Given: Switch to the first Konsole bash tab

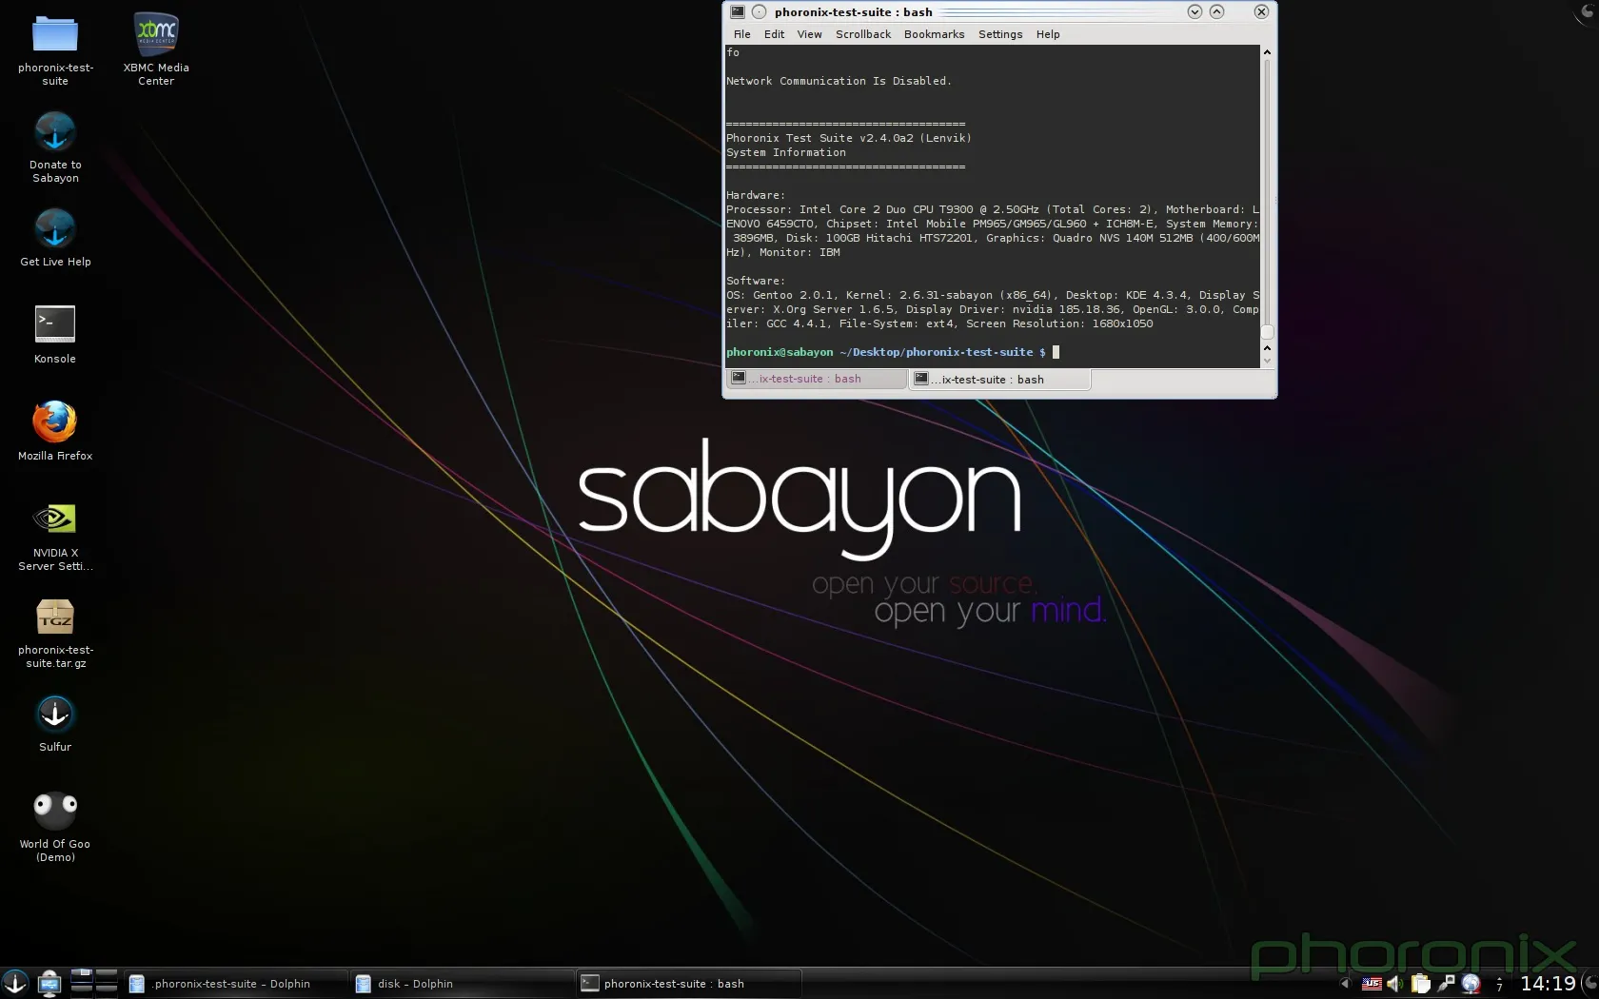Looking at the screenshot, I should (816, 379).
